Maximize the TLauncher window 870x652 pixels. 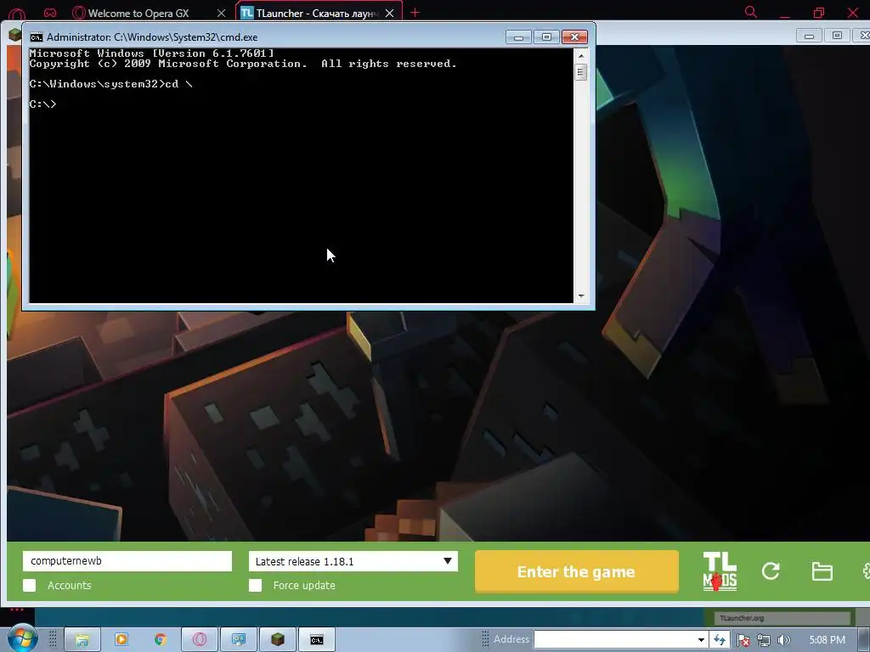(837, 36)
